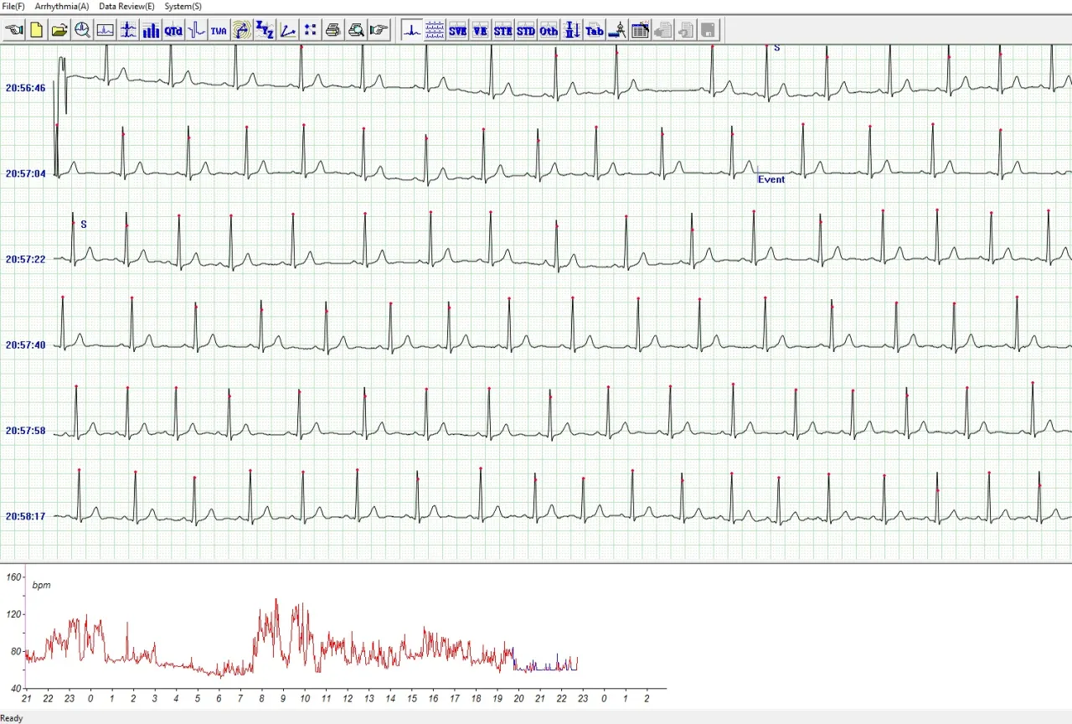Image resolution: width=1072 pixels, height=724 pixels.
Task: Click the Event label on the ECG strip
Action: click(770, 178)
